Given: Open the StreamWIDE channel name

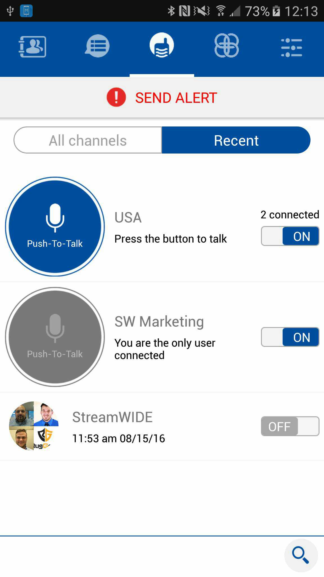Looking at the screenshot, I should pyautogui.click(x=112, y=417).
